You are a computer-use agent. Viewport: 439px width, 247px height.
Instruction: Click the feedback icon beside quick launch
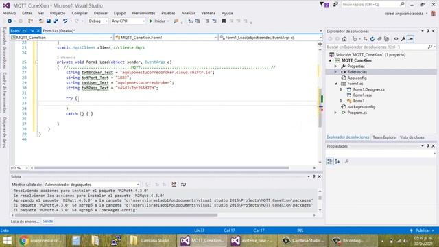pyautogui.click(x=335, y=5)
